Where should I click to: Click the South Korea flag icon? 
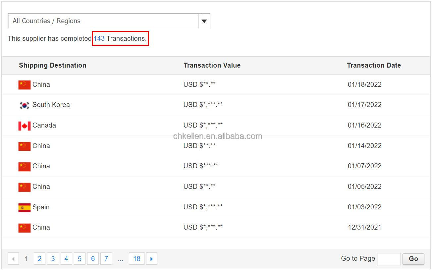coord(25,105)
